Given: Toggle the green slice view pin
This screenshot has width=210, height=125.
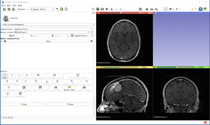Looking at the screenshot, I should (x=154, y=67).
